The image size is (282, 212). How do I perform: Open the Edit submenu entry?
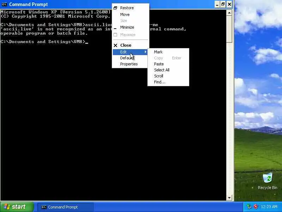[130, 52]
